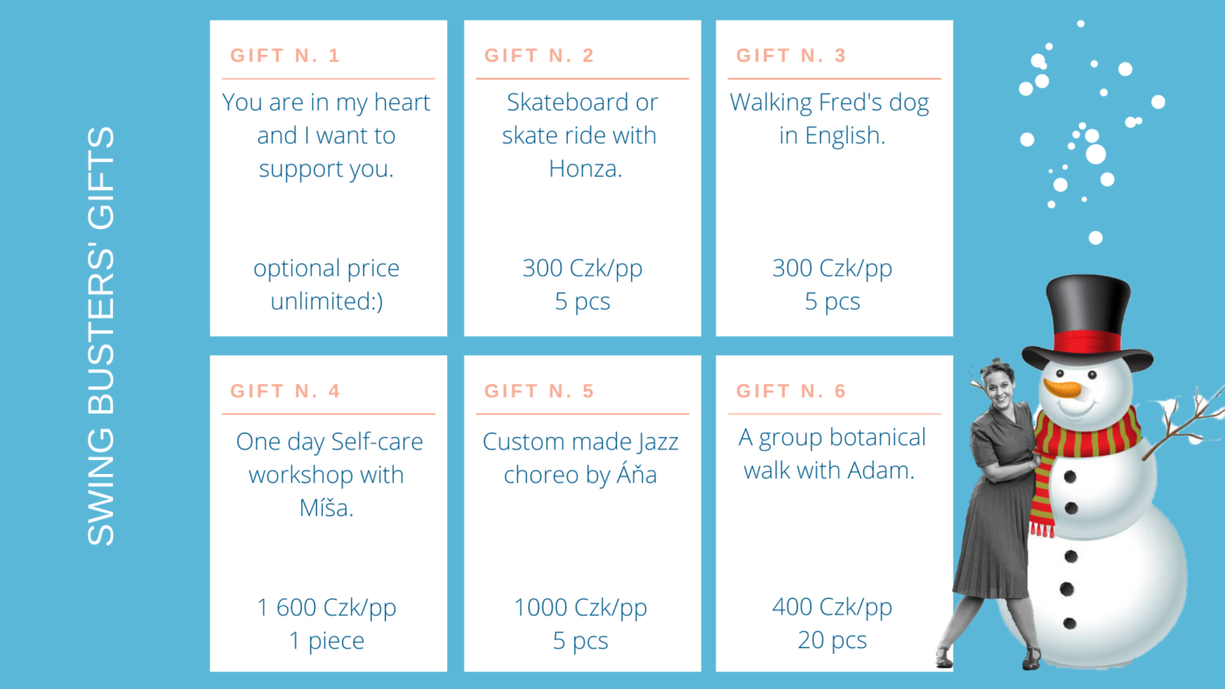Click the '1 600 Czk/pp' price
The width and height of the screenshot is (1225, 689).
(x=326, y=607)
